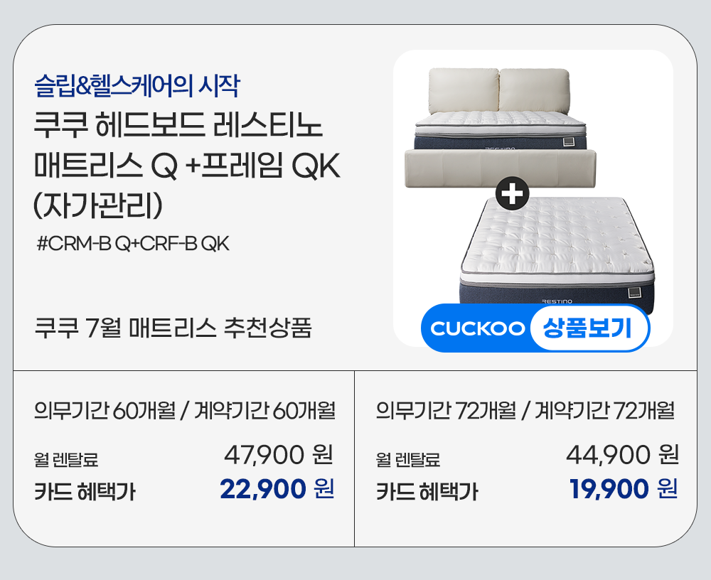This screenshot has width=711, height=580.
Task: Click the 19,900 원 card benefit price
Action: click(x=623, y=489)
